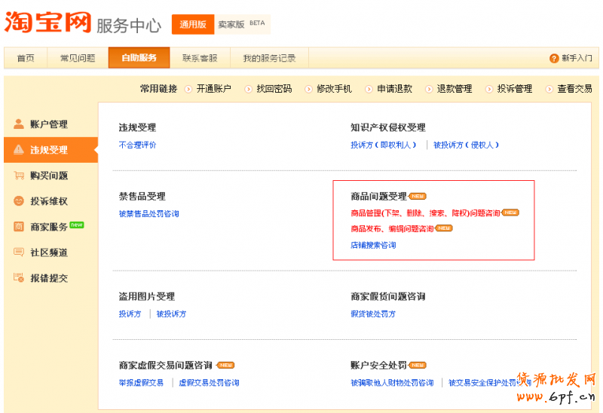603x413 pixels.
Task: Click the 淘宝网 logo
Action: (48, 23)
